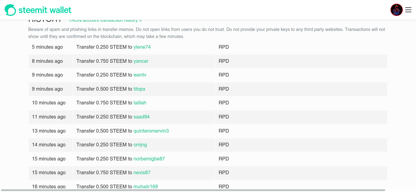The width and height of the screenshot is (416, 192).
Task: Open TRON account transaction history link
Action: (105, 21)
